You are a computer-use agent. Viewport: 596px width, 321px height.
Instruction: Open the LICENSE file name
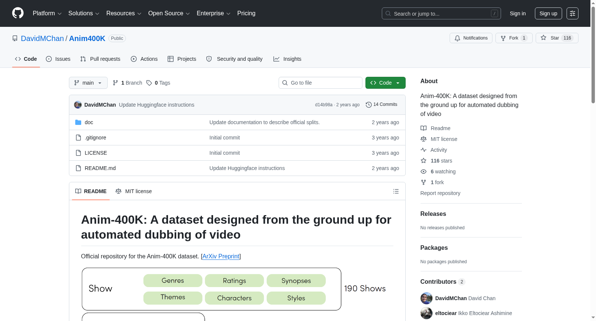tap(96, 153)
